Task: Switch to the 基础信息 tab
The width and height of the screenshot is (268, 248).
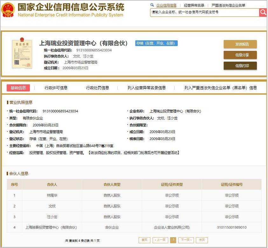Action: [18, 88]
